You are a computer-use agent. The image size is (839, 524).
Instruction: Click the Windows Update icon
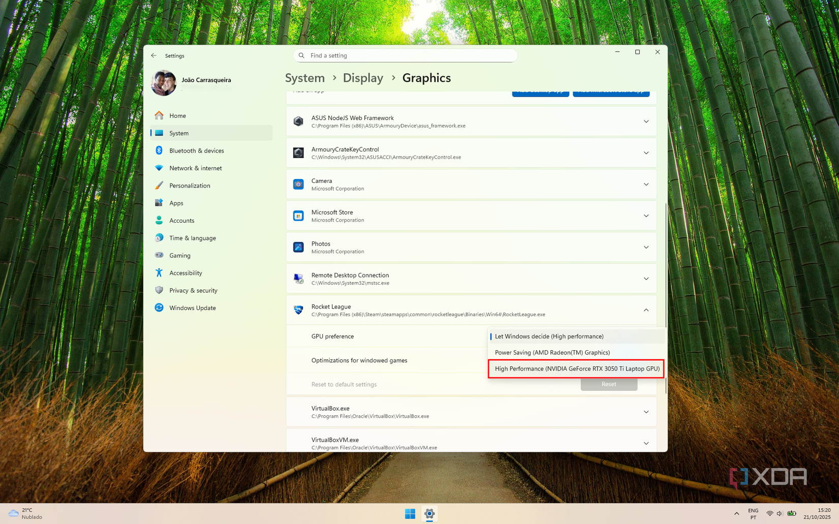pos(160,307)
